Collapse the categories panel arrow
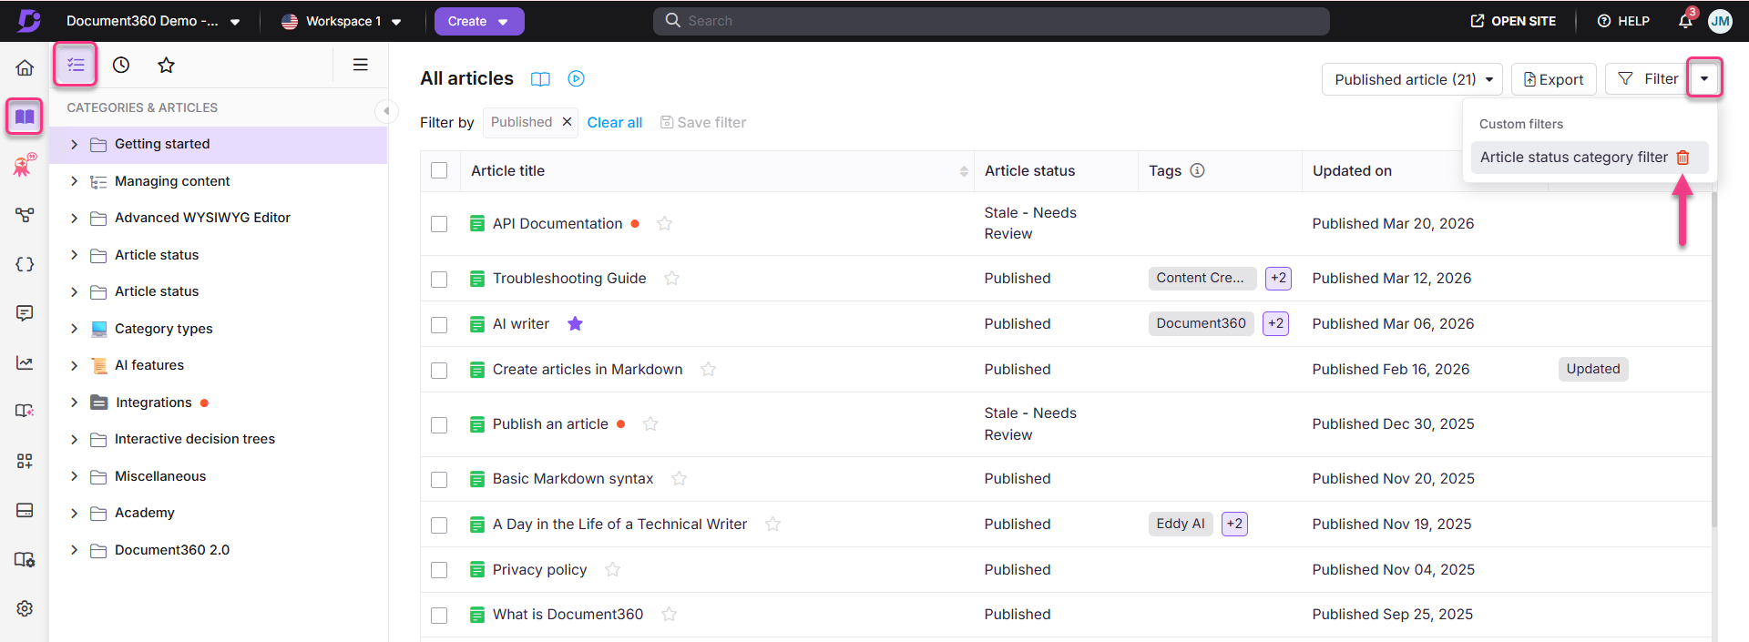 (386, 111)
